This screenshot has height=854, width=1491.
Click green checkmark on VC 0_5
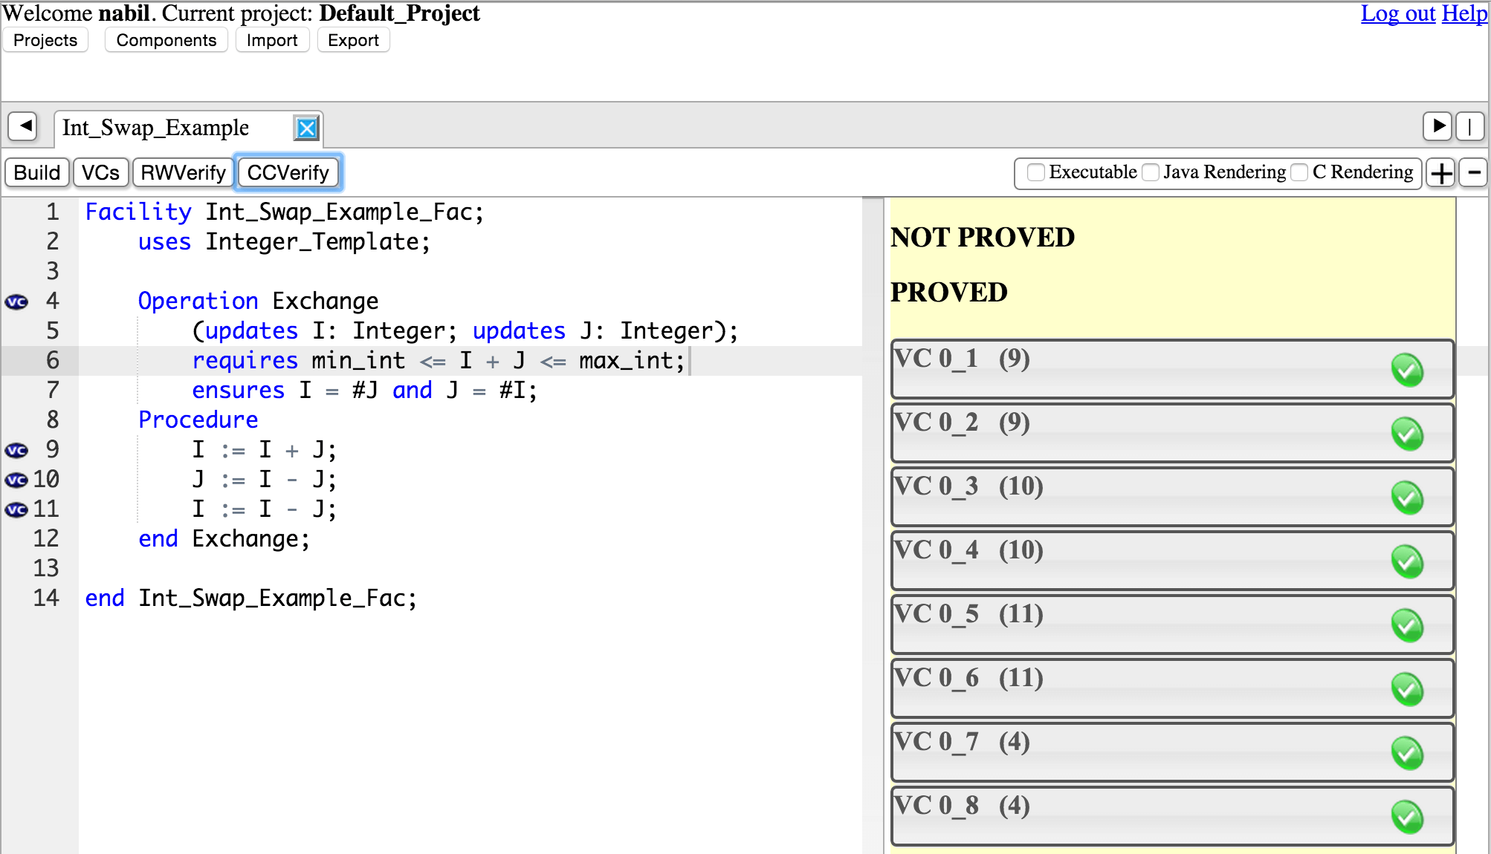coord(1406,625)
